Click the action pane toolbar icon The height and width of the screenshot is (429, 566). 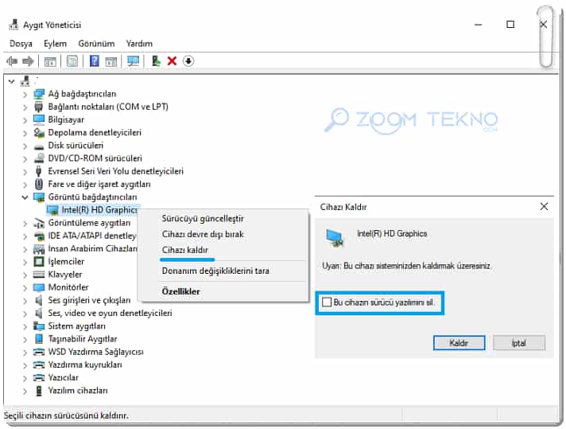111,61
